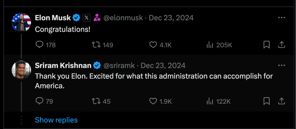View analytics for Elon Musk's post
Image resolution: width=296 pixels, height=129 pixels.
point(210,45)
